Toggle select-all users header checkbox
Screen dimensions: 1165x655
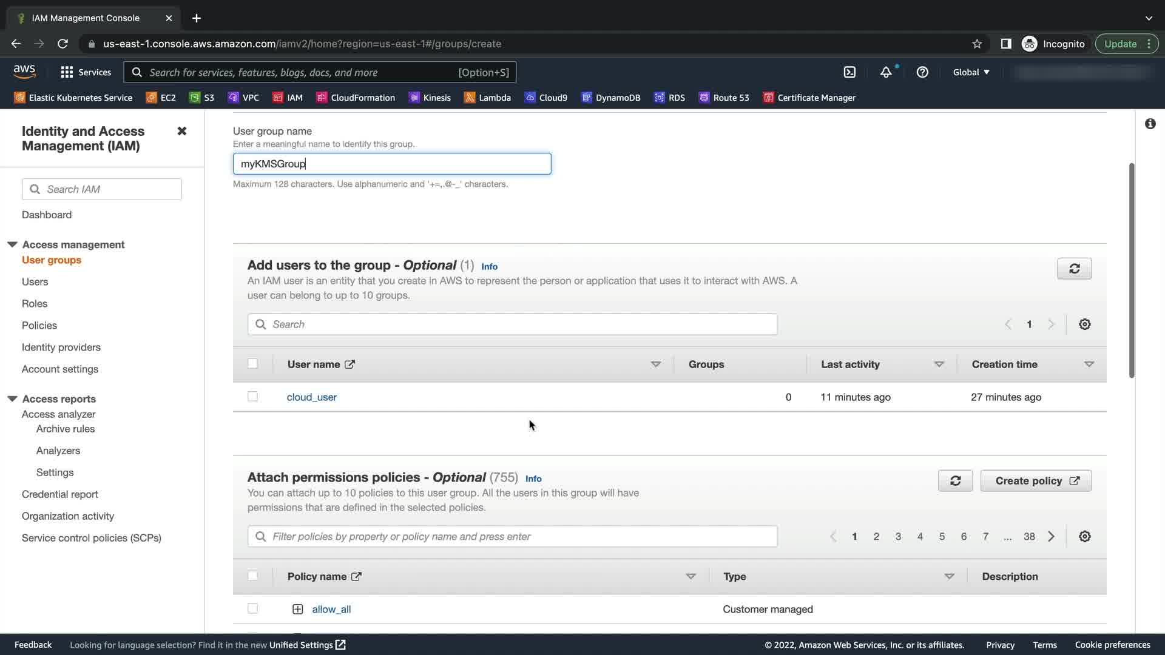253,364
